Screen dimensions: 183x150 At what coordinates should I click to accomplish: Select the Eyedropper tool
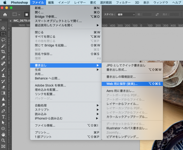[3, 58]
